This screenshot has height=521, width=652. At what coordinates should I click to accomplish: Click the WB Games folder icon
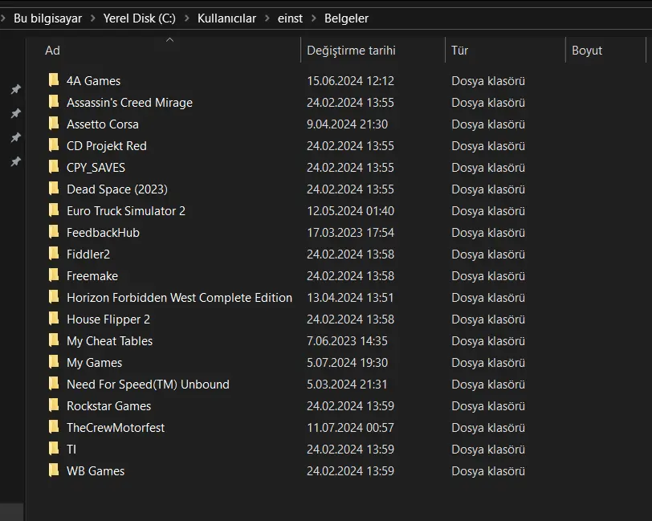(x=54, y=470)
